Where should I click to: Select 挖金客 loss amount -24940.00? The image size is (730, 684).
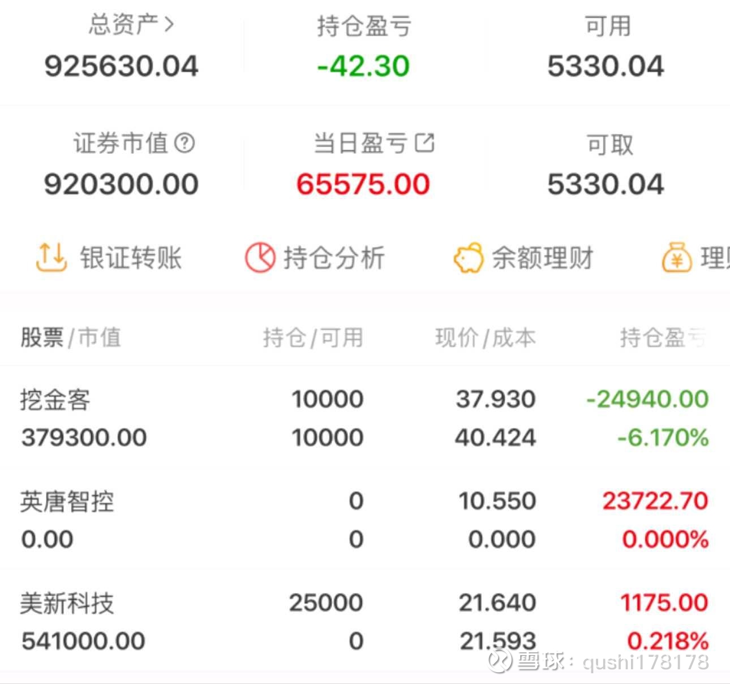coord(647,399)
